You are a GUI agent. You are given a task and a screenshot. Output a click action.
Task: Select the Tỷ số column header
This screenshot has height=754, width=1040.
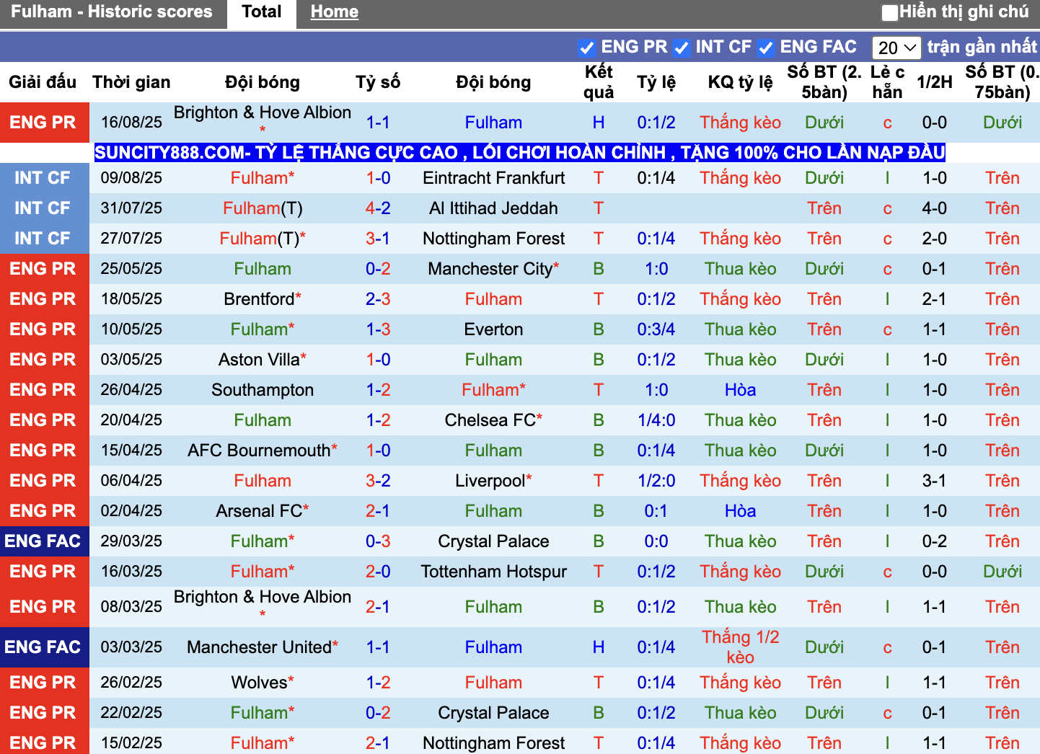378,82
